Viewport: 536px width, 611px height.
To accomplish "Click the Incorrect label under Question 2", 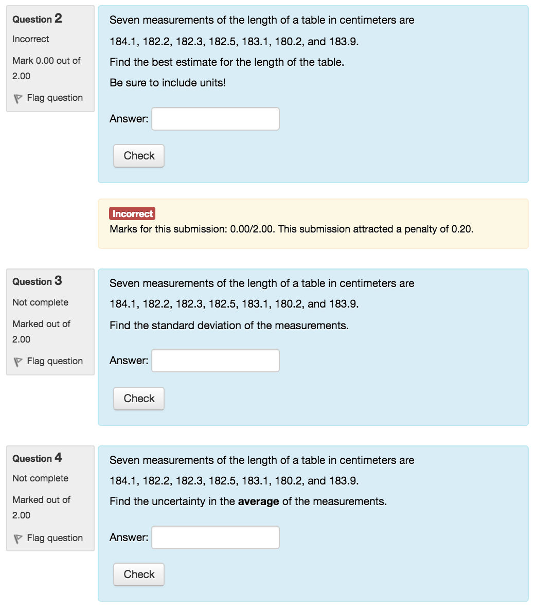I will pyautogui.click(x=30, y=39).
